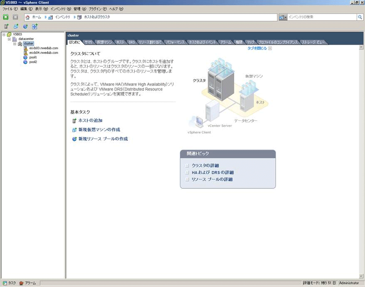The height and width of the screenshot is (287, 365).
Task: Open the search type dropdown arrow
Action: tap(286, 17)
